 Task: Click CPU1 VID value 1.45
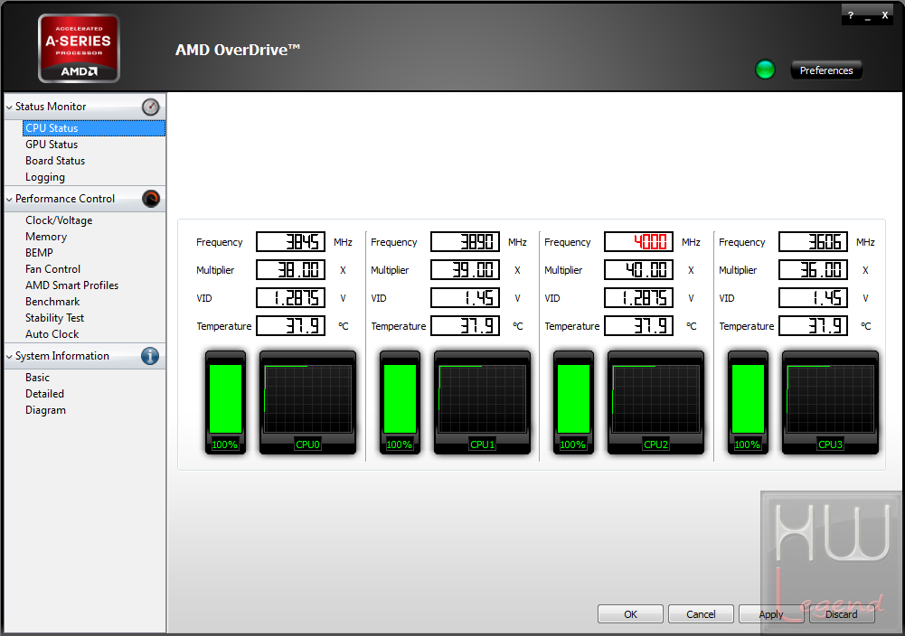coord(466,298)
